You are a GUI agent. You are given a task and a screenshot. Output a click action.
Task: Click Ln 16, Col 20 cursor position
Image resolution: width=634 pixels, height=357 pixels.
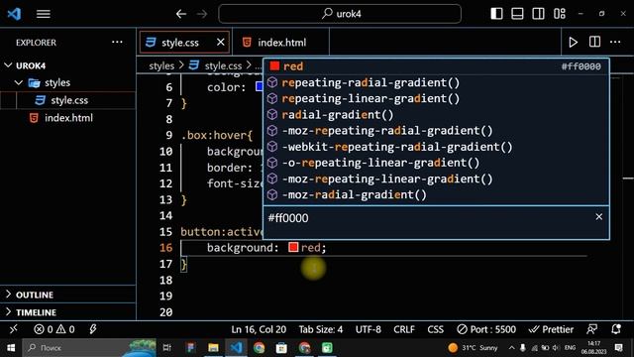[259, 329]
